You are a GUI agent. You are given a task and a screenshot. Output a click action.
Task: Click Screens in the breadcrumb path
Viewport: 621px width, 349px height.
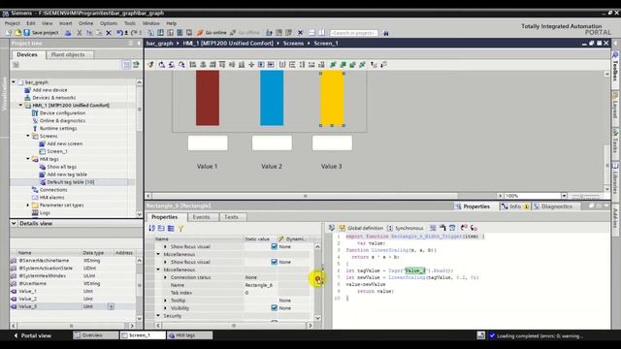[293, 43]
